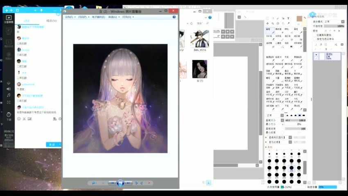Image resolution: width=348 pixels, height=196 pixels.
Task: Select the flat rectangular brush edge shape
Action: 304,116
